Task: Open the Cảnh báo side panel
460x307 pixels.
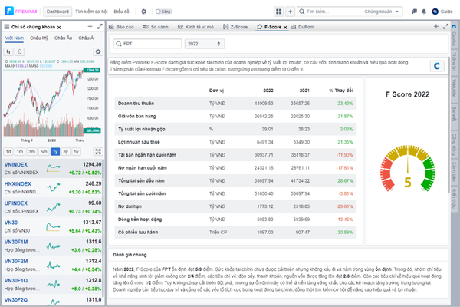Action: (x=454, y=172)
